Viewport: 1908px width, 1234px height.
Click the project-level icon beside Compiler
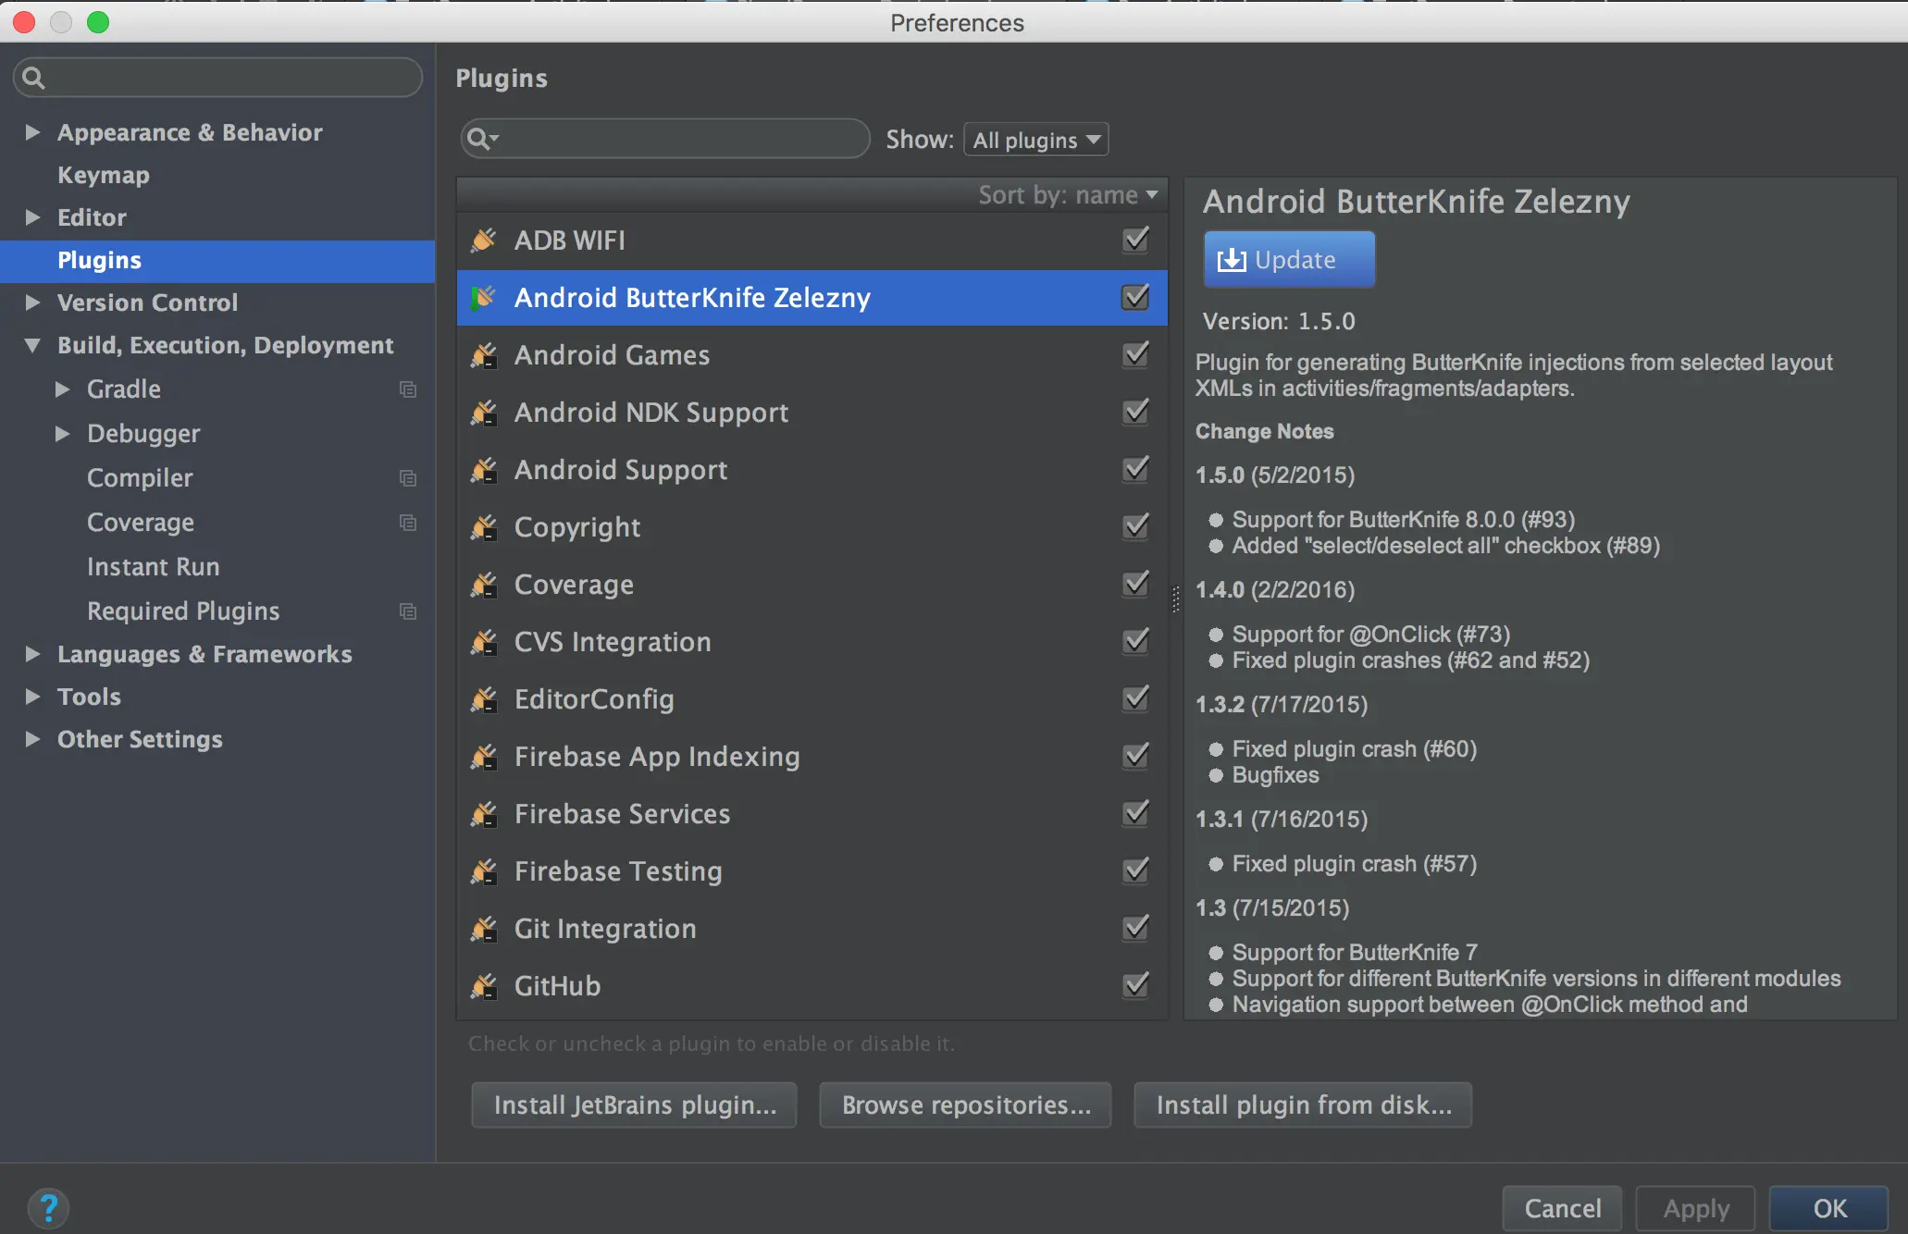click(407, 478)
